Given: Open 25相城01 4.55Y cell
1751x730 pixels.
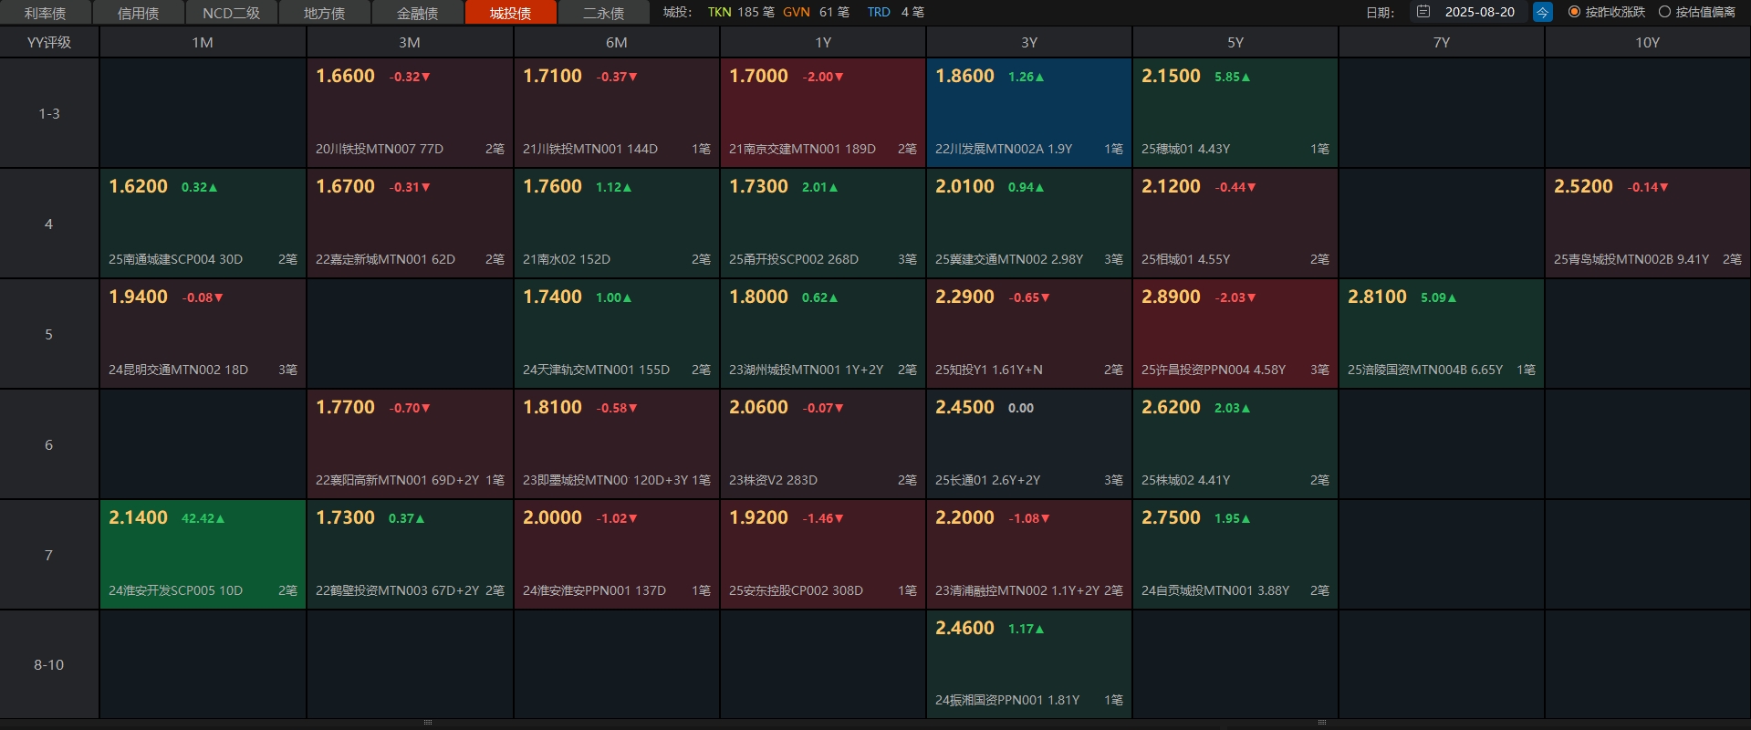Looking at the screenshot, I should [1235, 224].
